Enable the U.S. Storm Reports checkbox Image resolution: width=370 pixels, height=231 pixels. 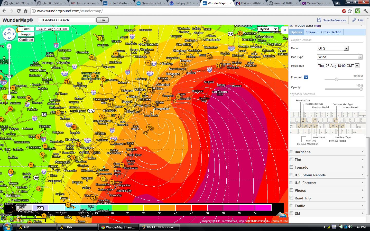[x=291, y=175]
